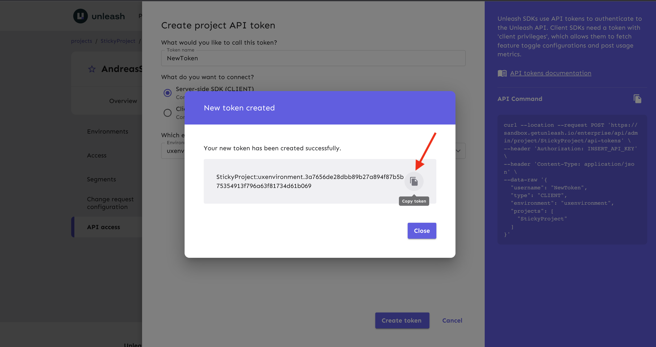Click the Copy token icon
Image resolution: width=656 pixels, height=347 pixels.
pos(414,181)
